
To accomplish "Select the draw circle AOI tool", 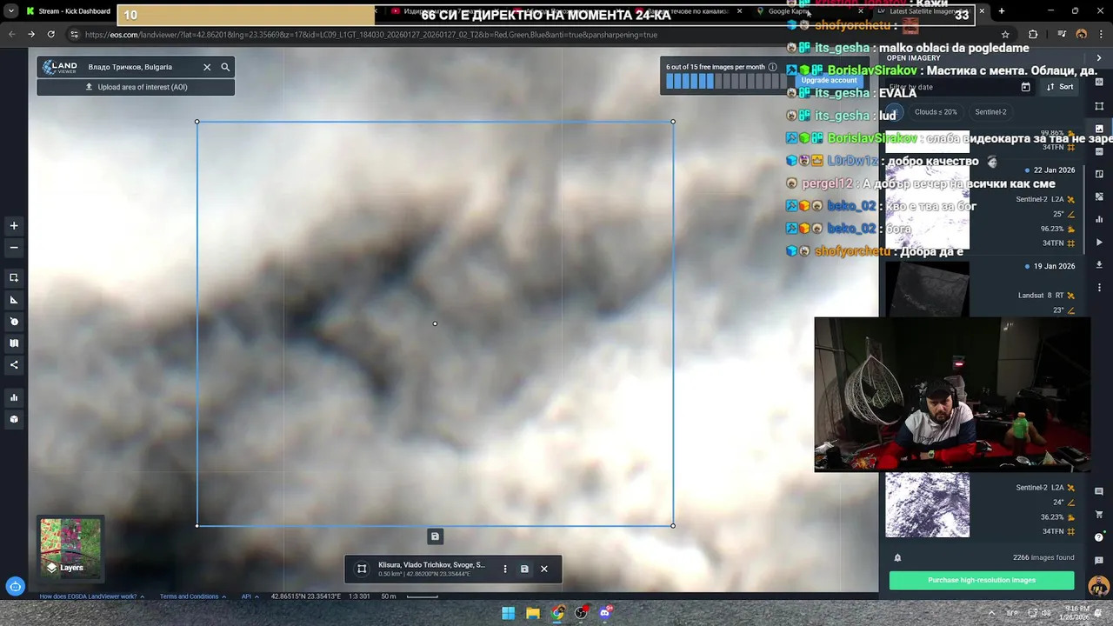I will tap(14, 322).
